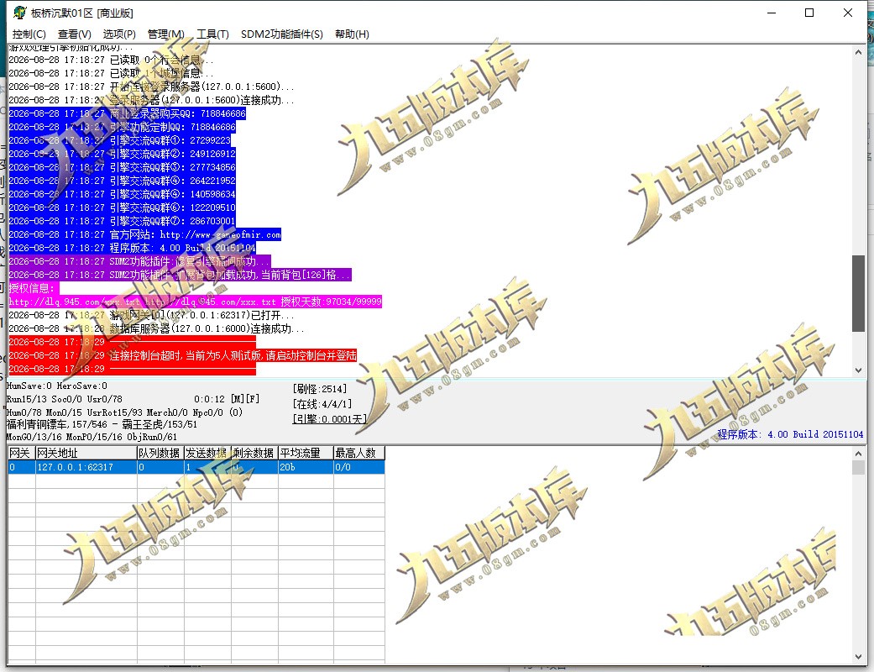Maximize the 板桥沉默01区 window

click(809, 13)
